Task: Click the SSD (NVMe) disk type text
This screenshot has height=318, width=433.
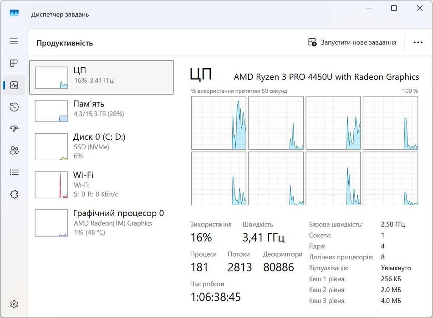Action: coord(92,147)
